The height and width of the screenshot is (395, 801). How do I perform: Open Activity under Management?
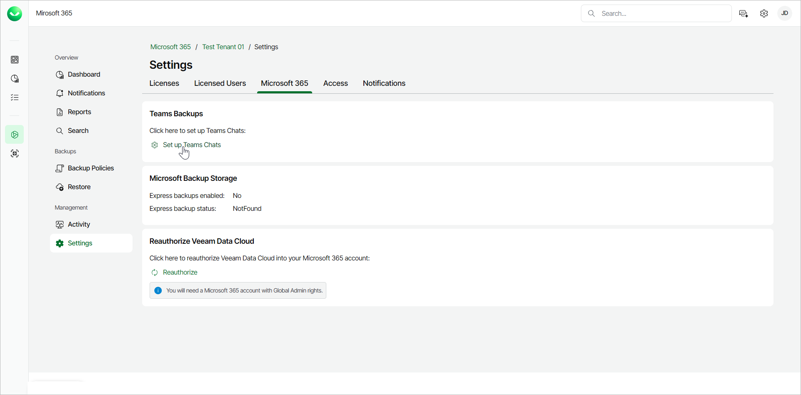point(79,225)
